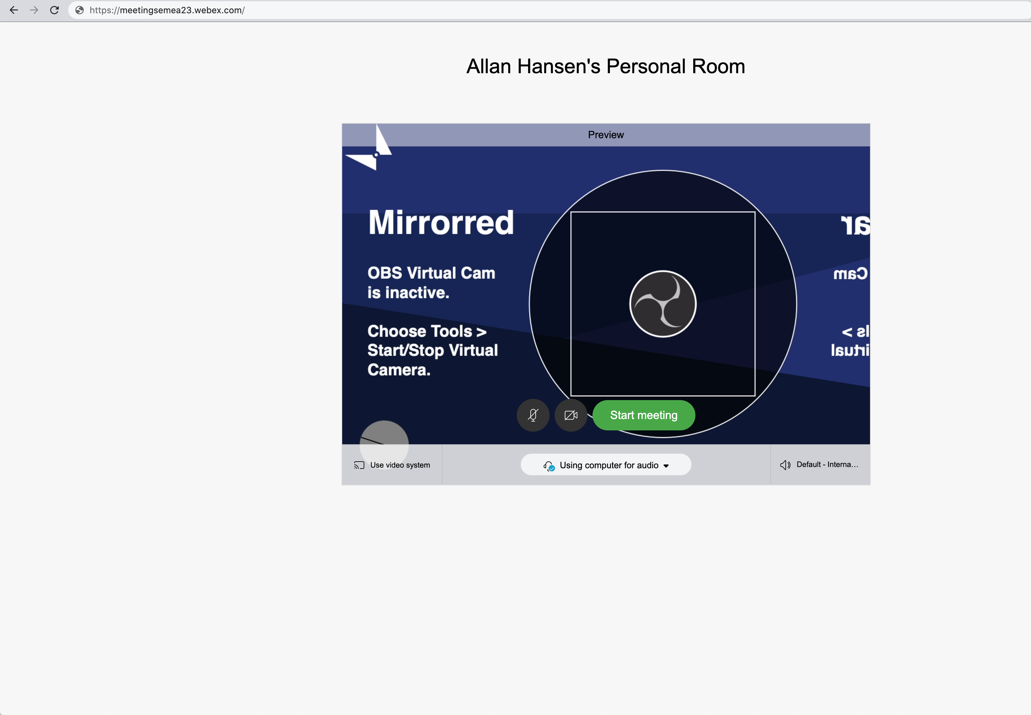Go forward with the browser forward arrow
This screenshot has width=1031, height=715.
pos(34,10)
